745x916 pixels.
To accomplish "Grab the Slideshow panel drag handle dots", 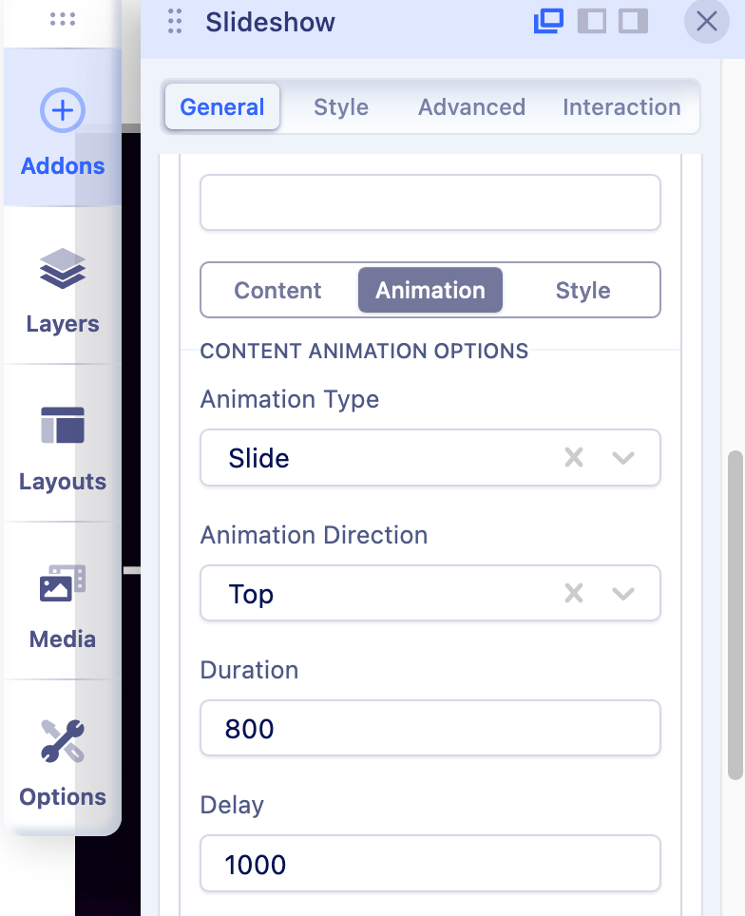I will pyautogui.click(x=173, y=21).
